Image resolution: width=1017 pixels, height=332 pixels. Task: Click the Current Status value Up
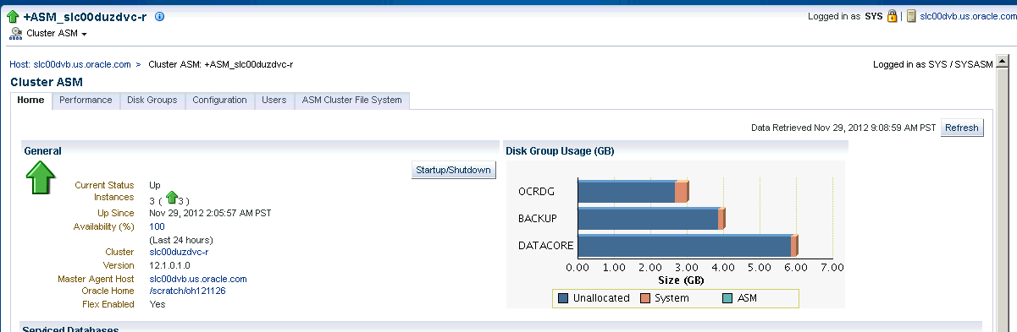coord(155,185)
